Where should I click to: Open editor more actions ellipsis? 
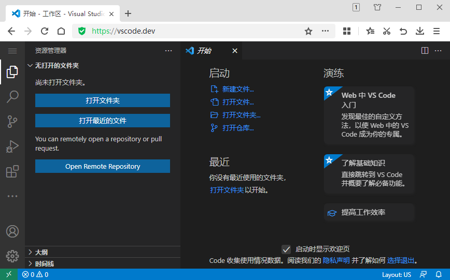(438, 51)
